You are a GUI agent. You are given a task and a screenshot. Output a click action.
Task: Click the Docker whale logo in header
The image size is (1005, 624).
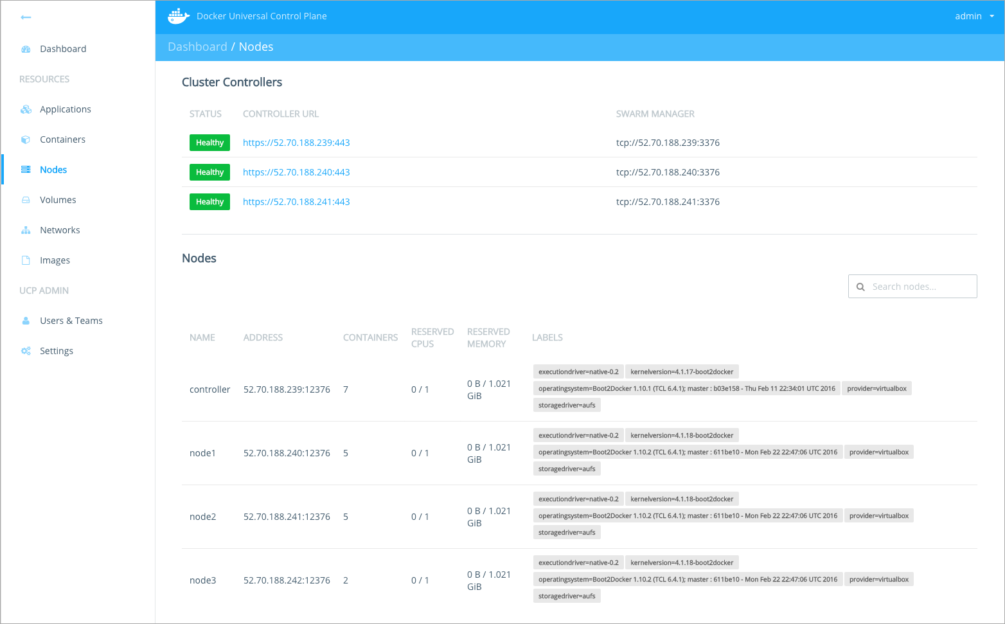[178, 16]
